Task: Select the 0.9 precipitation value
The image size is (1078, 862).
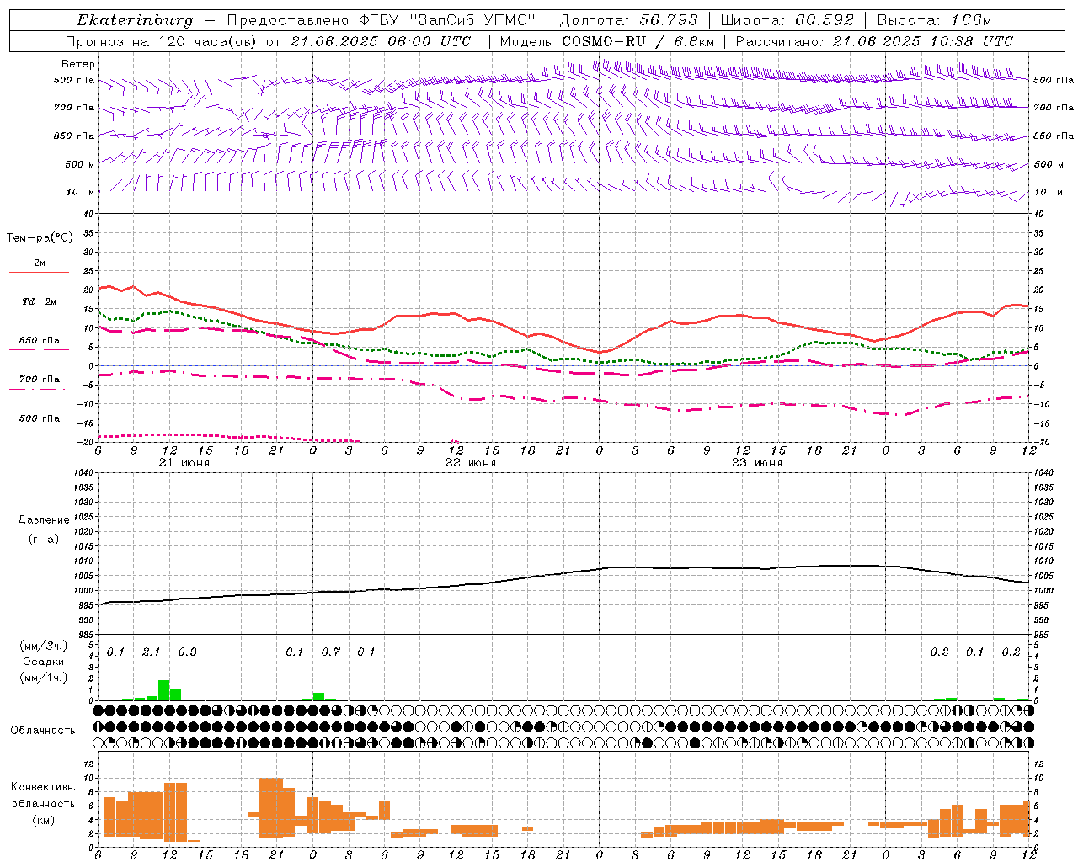Action: pyautogui.click(x=188, y=652)
